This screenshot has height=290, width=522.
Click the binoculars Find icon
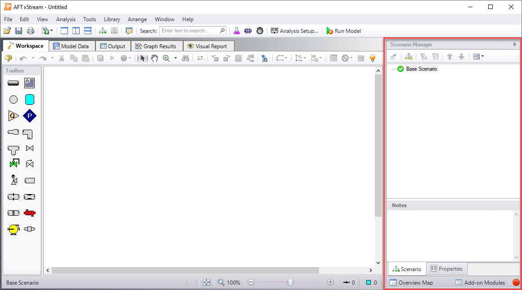pos(185,58)
